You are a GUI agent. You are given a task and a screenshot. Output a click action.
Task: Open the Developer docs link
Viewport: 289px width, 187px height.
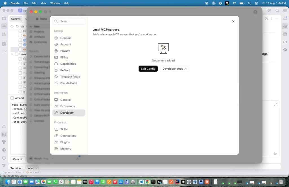point(174,69)
